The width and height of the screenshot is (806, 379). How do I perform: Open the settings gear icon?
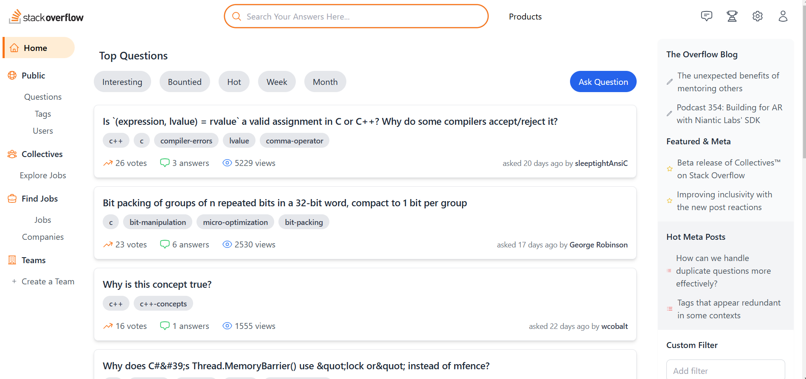758,17
